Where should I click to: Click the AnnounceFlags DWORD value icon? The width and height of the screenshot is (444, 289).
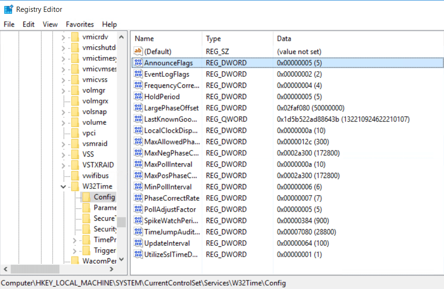click(139, 63)
